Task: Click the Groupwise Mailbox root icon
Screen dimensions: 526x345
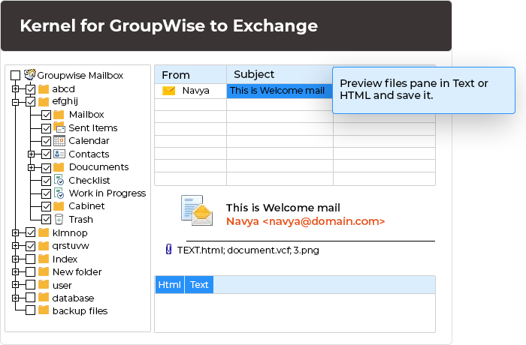Action: tap(30, 74)
